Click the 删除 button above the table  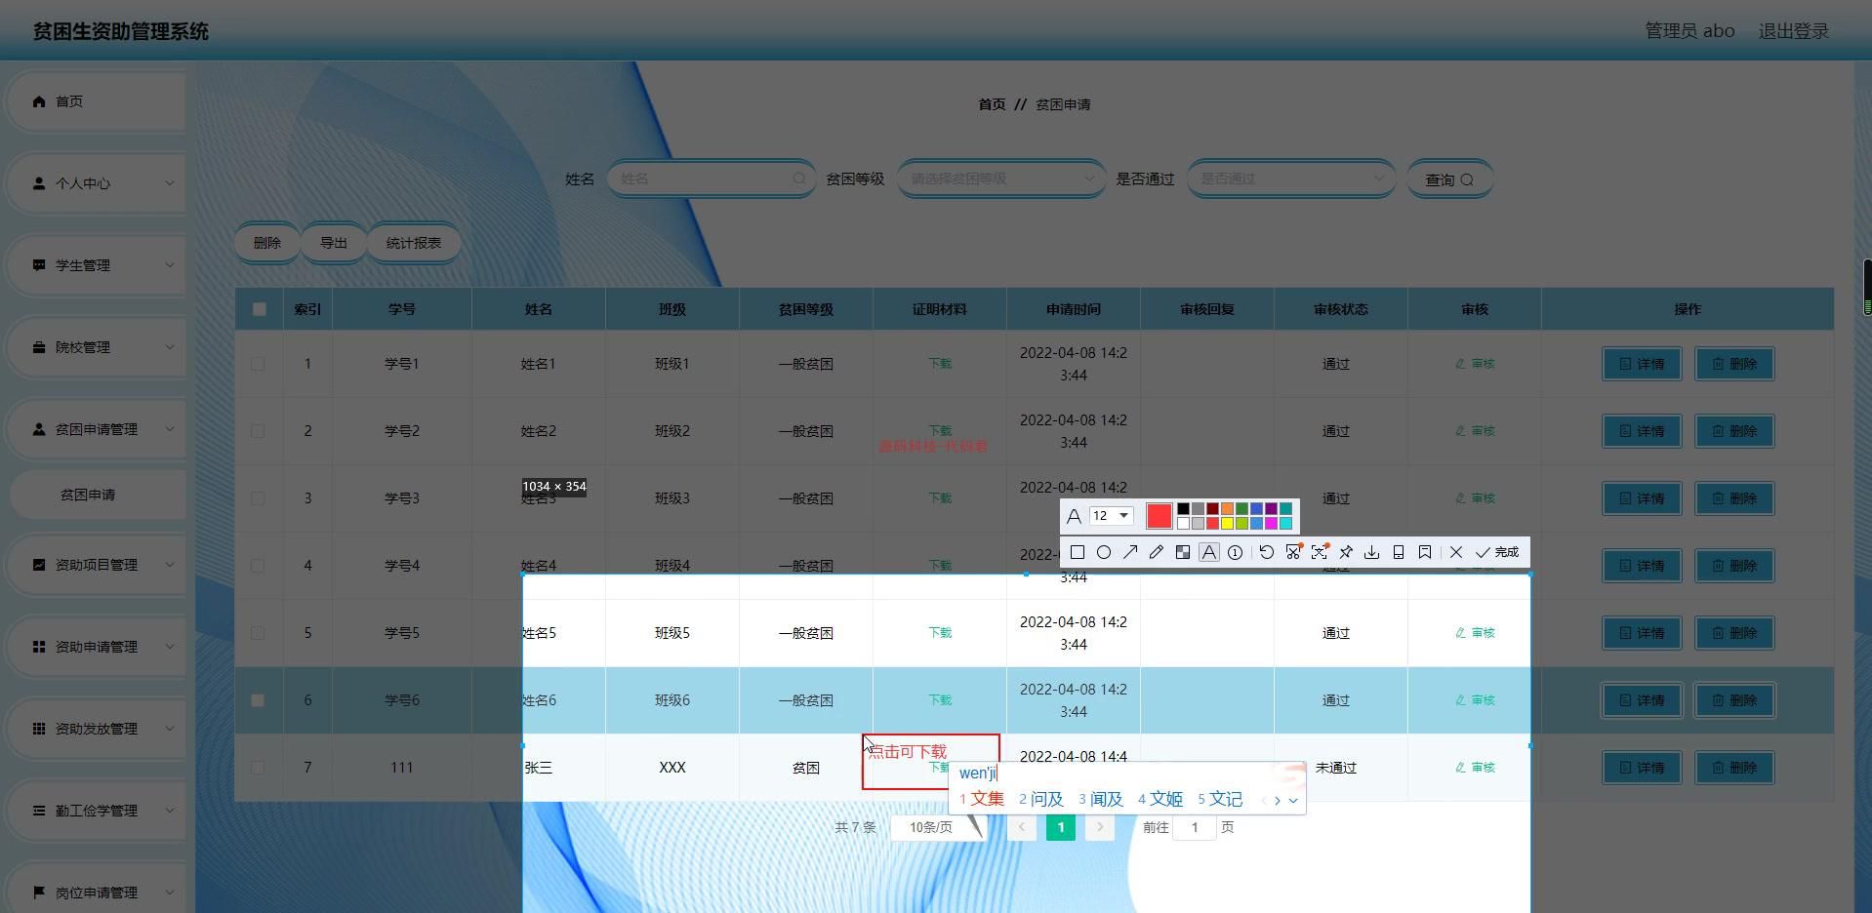(267, 243)
